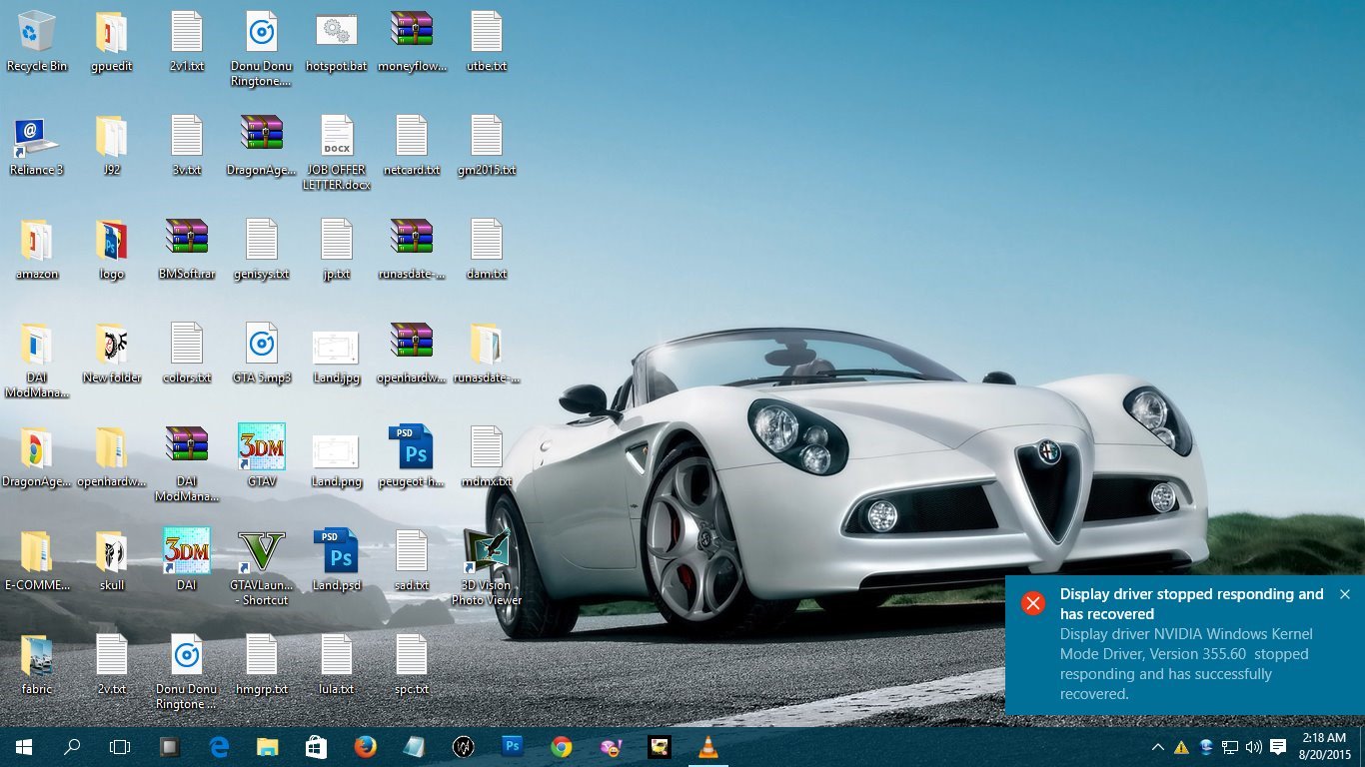The image size is (1365, 767).
Task: Open the Windows Start menu
Action: tap(24, 747)
